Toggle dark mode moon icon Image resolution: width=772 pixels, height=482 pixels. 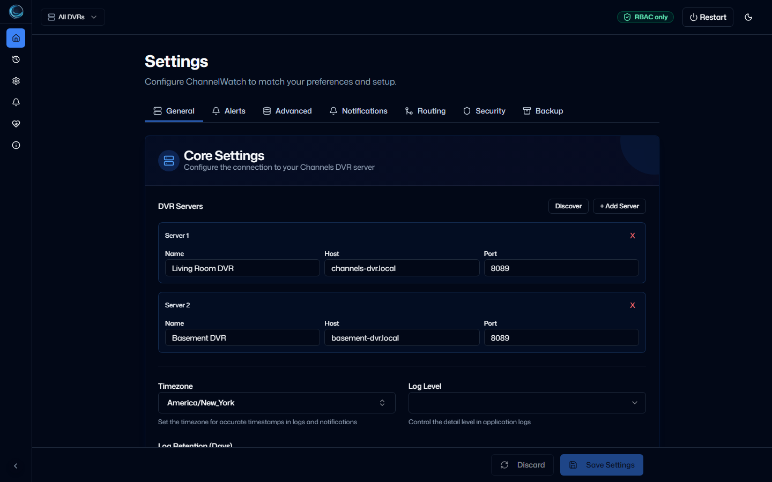pyautogui.click(x=748, y=17)
